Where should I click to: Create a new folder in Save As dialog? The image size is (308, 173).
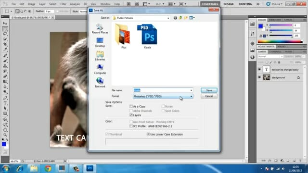[x=186, y=18]
